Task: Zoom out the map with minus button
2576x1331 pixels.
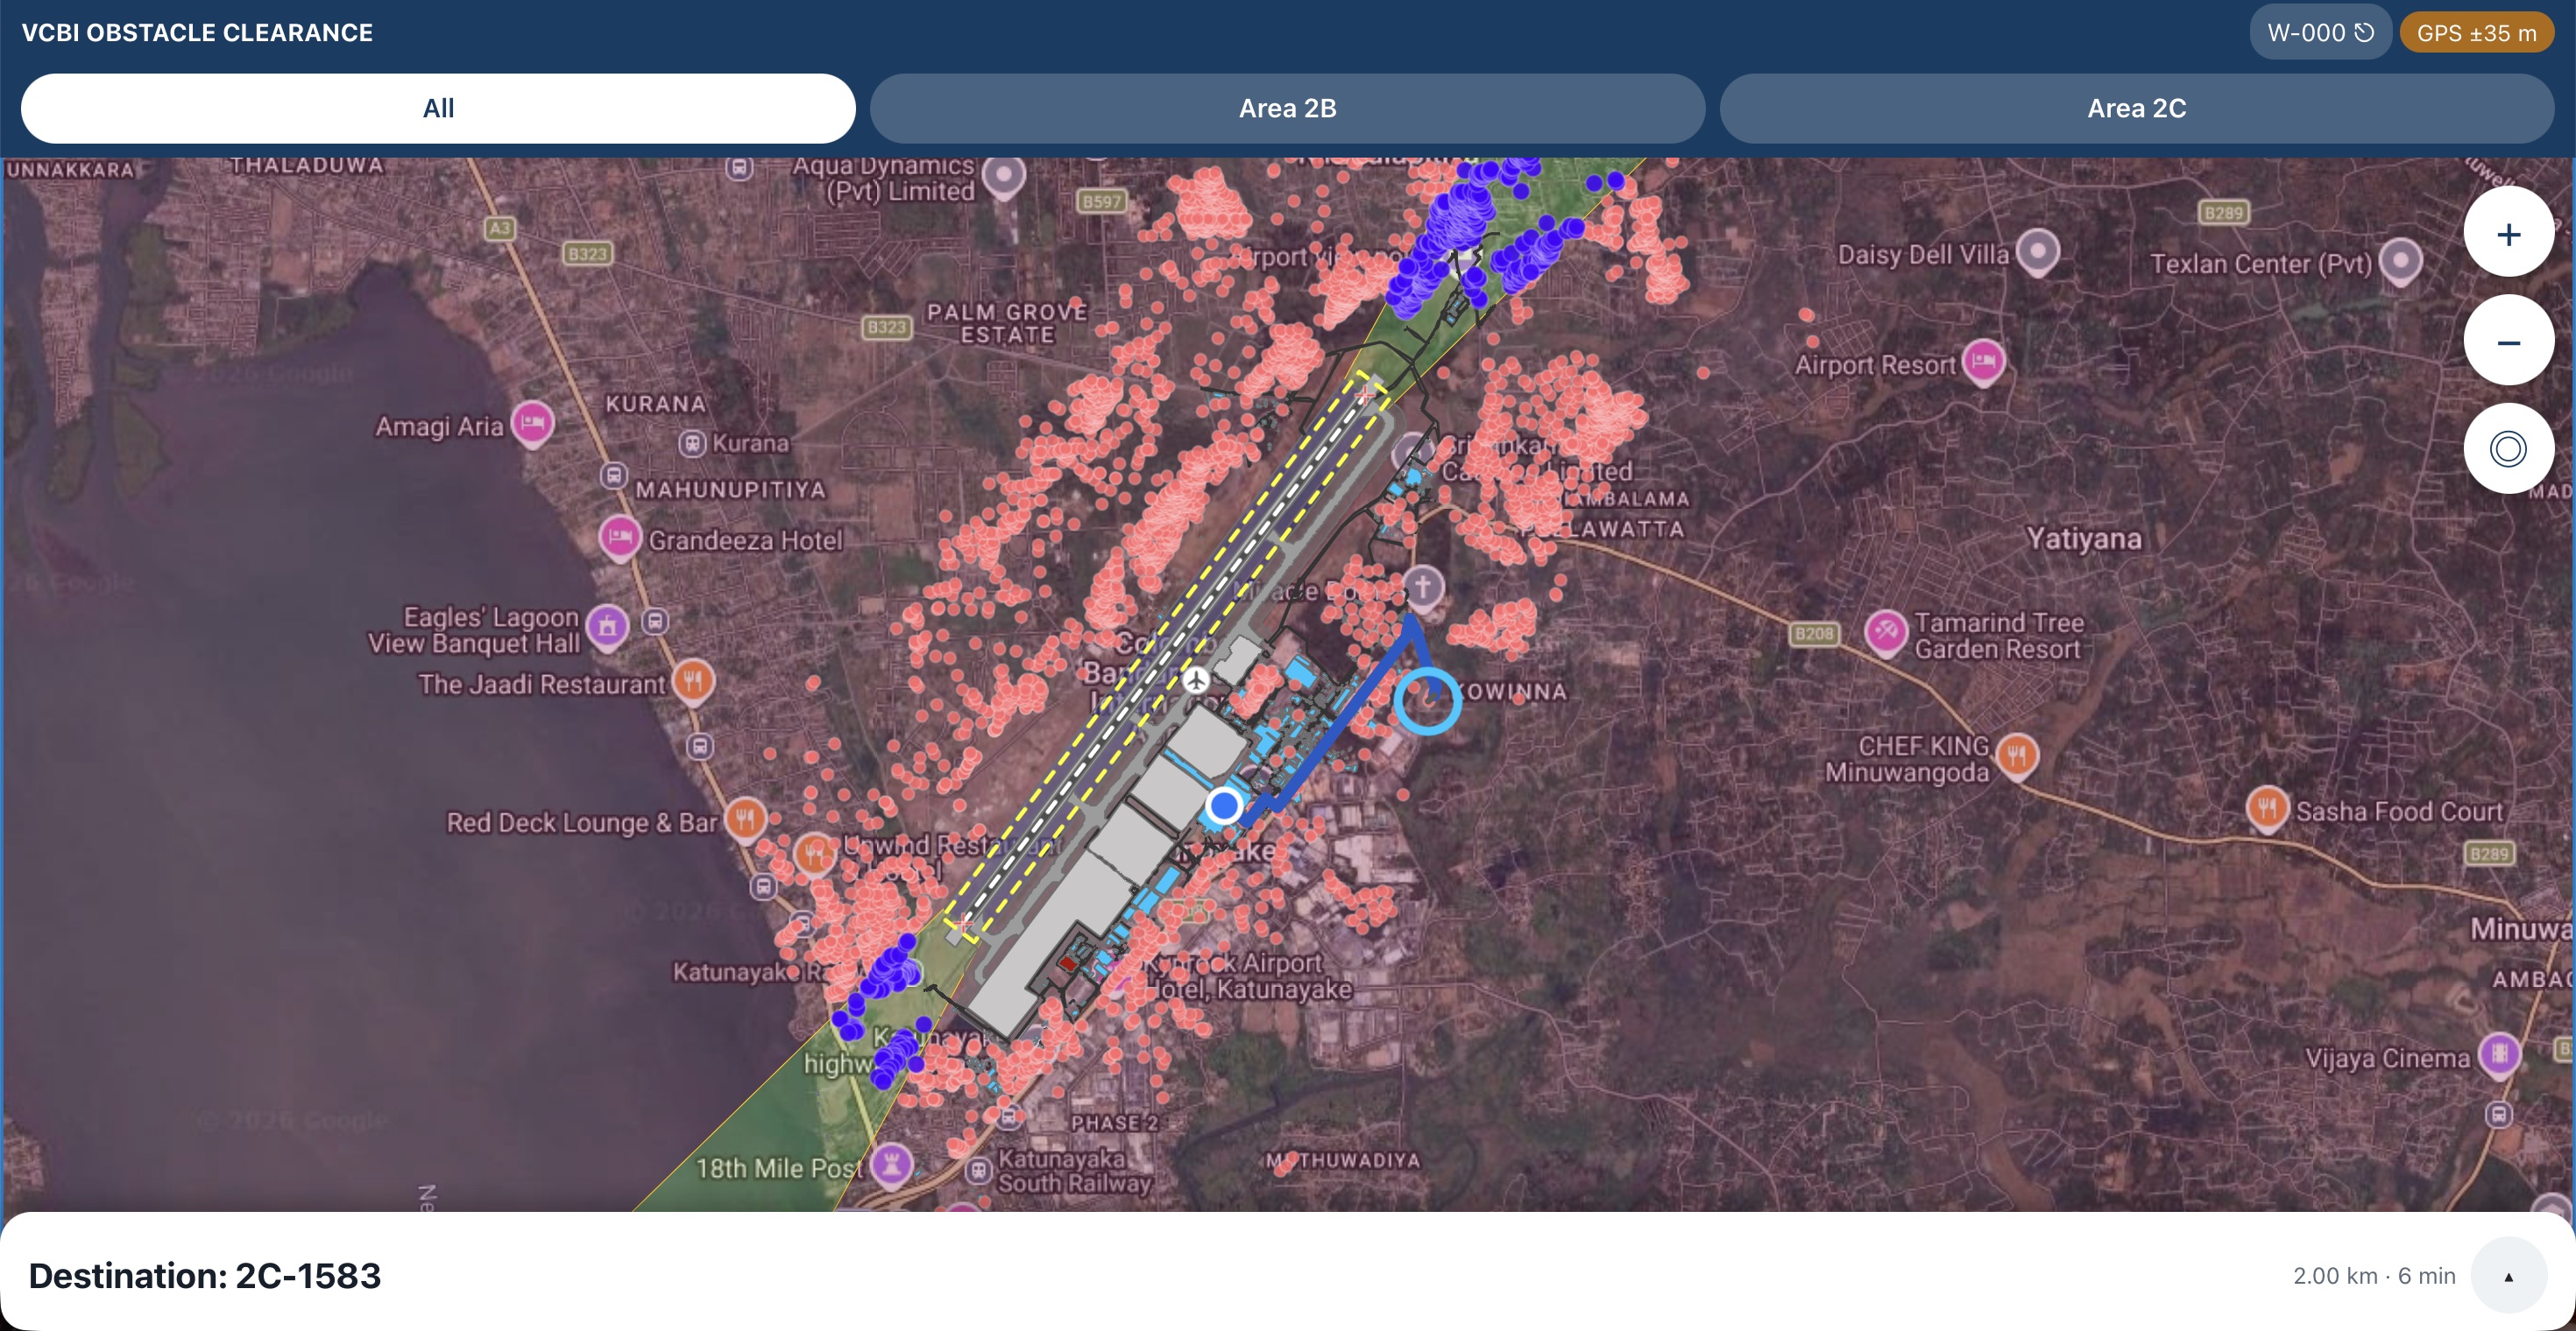Action: [2508, 341]
